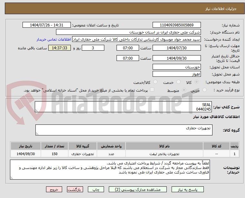Click the resize handle of توضیحات خریدار textarea

12,178
